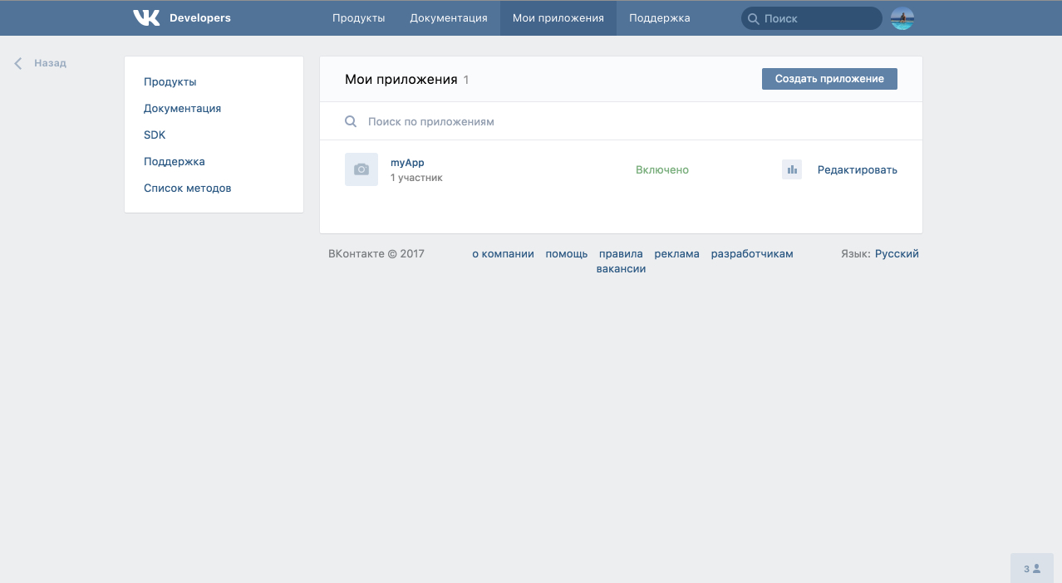Open statistics via the bar chart icon
Image resolution: width=1062 pixels, height=583 pixels.
pos(791,169)
